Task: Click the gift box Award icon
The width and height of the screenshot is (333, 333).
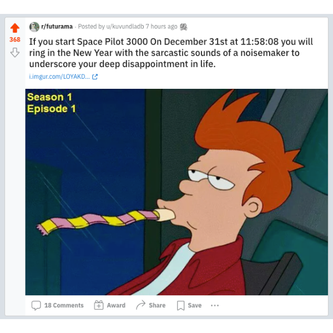Action: [99, 305]
